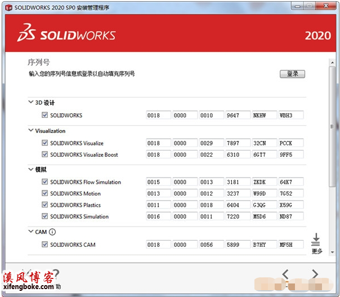Viewport: 340px width, 297px height.
Task: Click Simulation serial field containing 7220
Action: click(238, 216)
